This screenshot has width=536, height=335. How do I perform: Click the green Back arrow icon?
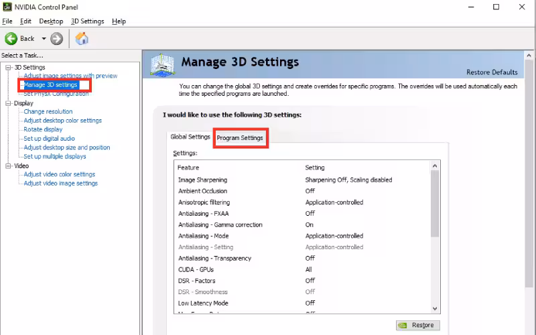click(11, 39)
